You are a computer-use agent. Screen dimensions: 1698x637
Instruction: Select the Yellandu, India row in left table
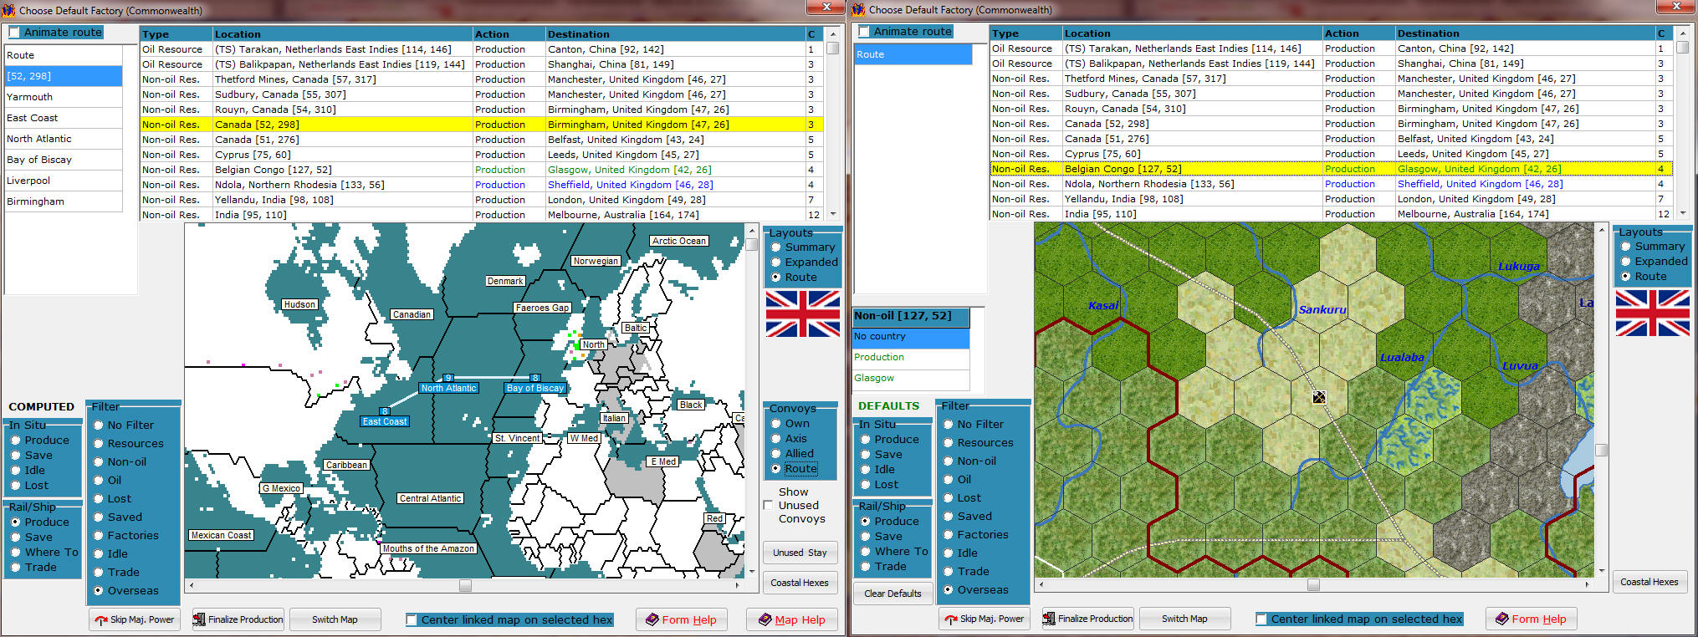[480, 200]
